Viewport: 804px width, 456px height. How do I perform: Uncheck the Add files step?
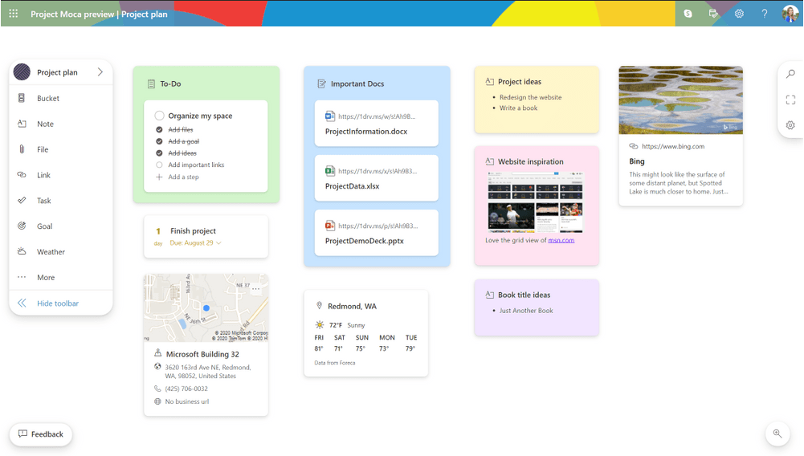[159, 129]
